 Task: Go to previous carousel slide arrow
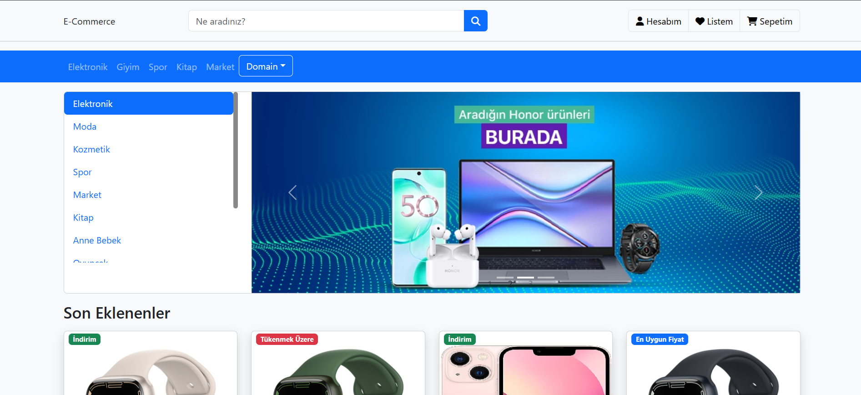tap(292, 192)
